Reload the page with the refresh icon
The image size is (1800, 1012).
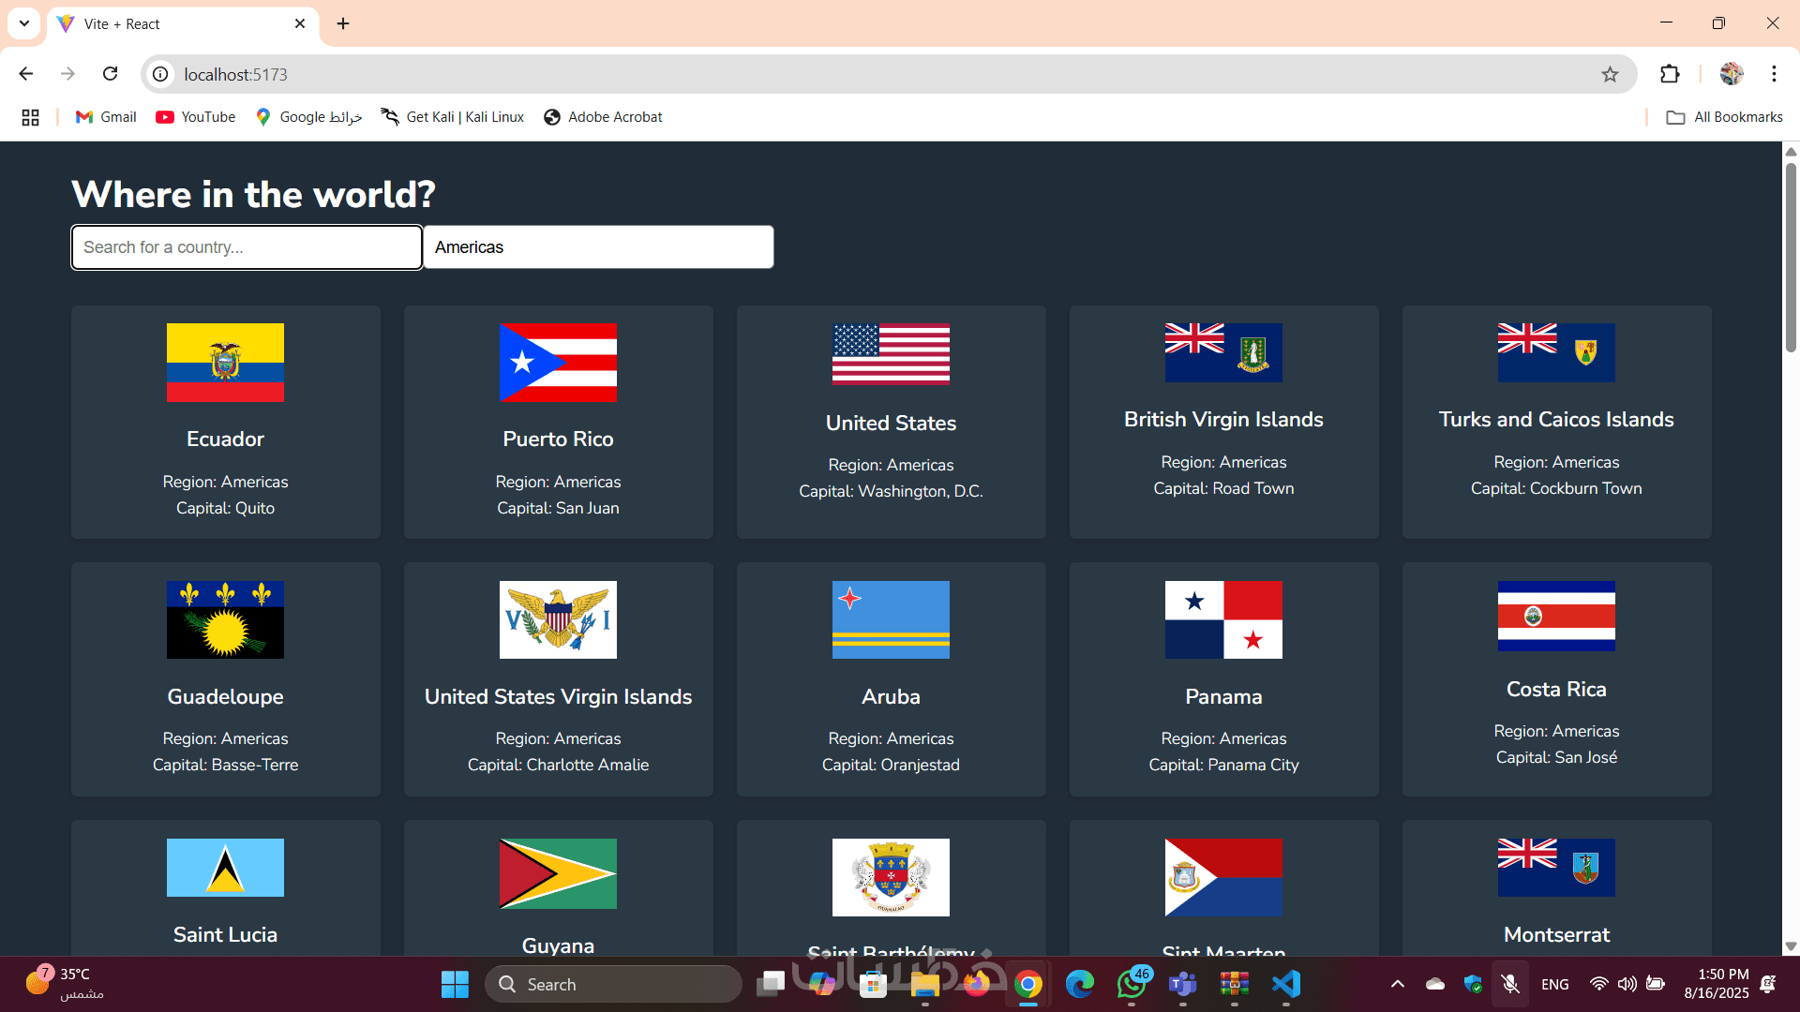pyautogui.click(x=111, y=74)
